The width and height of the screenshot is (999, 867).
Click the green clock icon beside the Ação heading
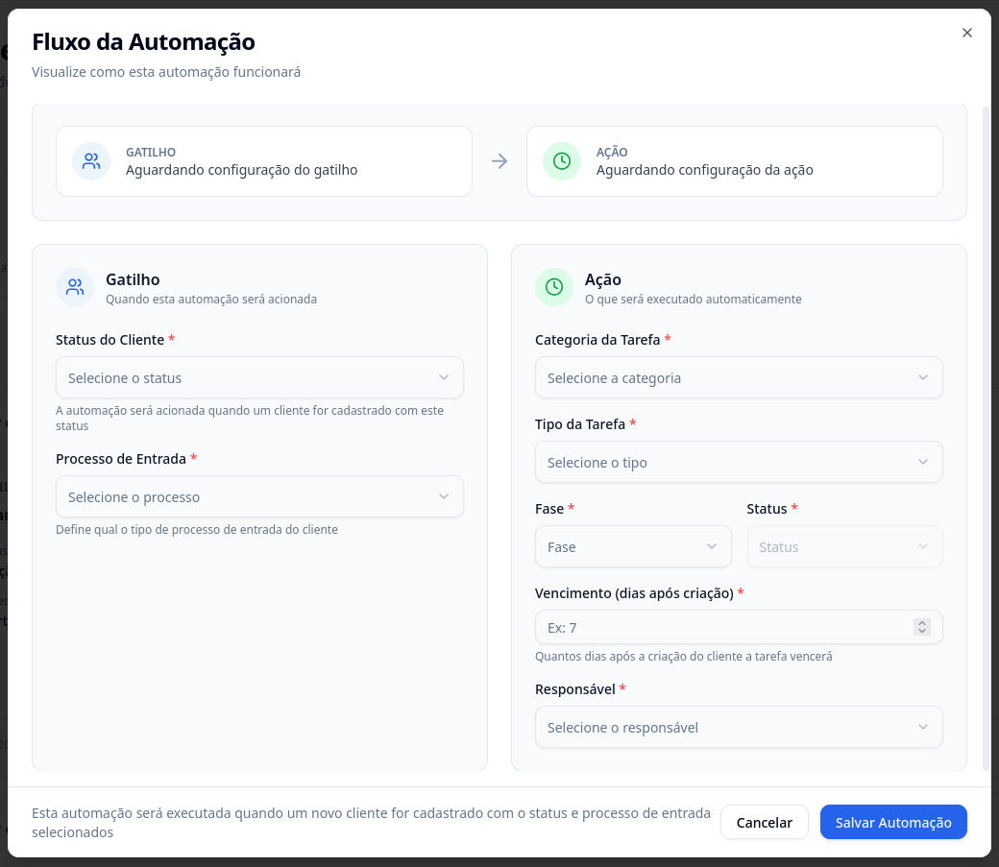pyautogui.click(x=554, y=287)
